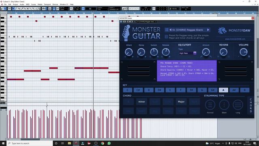Click Insert Velocity value field
This screenshot has height=146, width=259.
[77, 9]
